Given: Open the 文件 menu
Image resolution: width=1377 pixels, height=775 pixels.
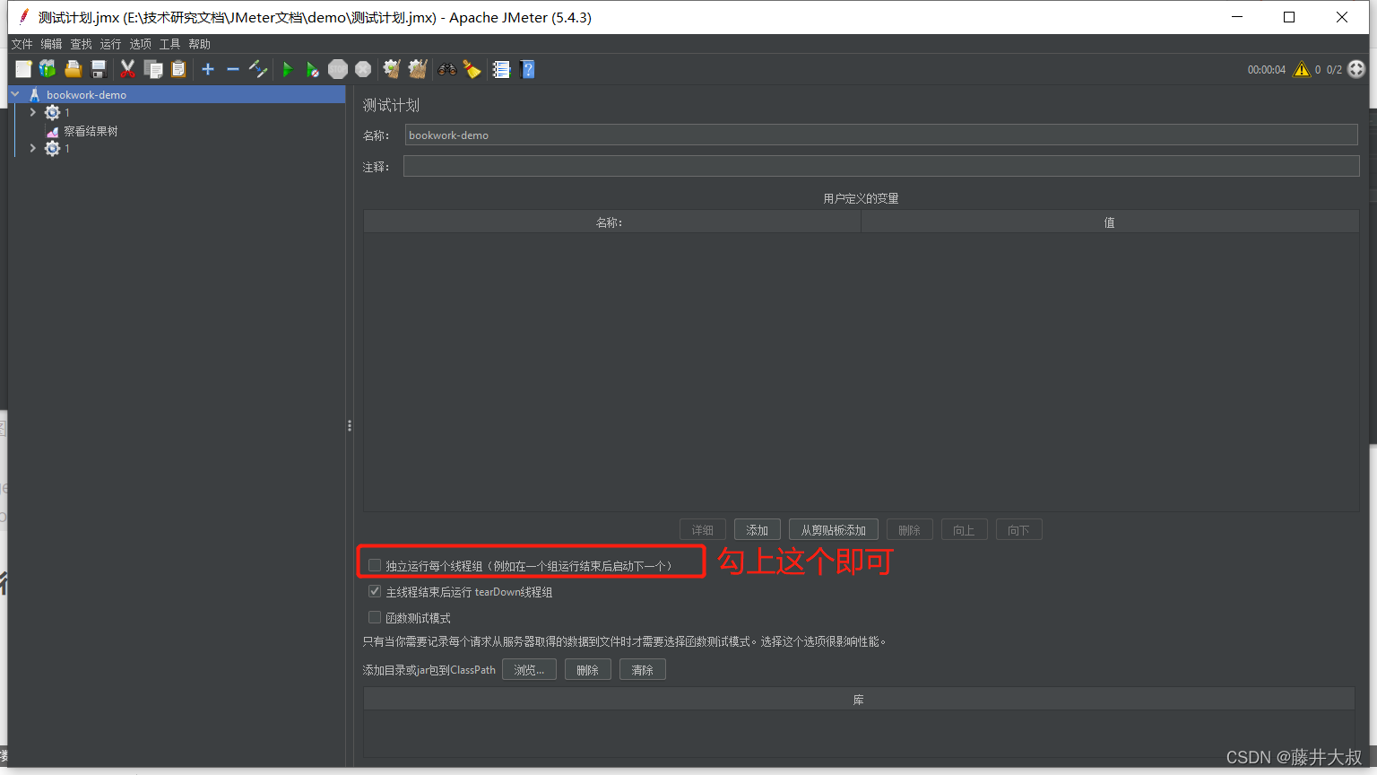Looking at the screenshot, I should [22, 44].
